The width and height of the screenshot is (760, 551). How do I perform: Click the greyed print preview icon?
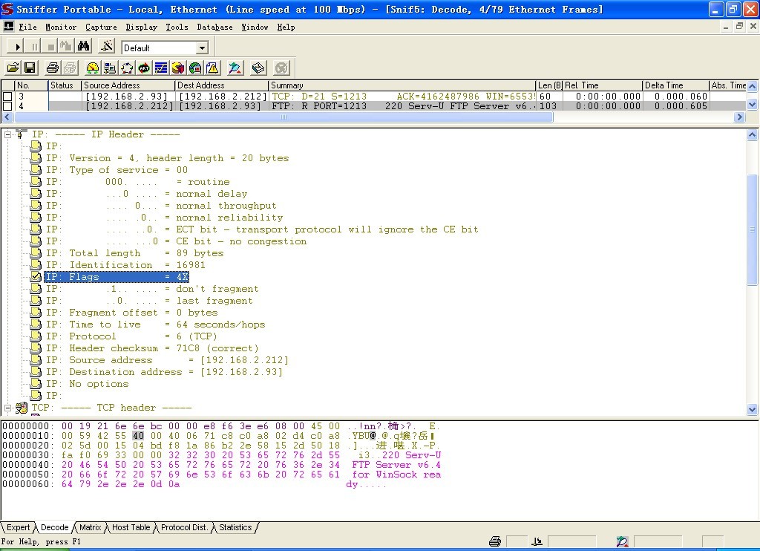tap(70, 68)
